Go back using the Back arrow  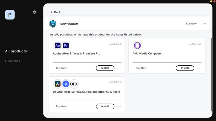pos(56,12)
